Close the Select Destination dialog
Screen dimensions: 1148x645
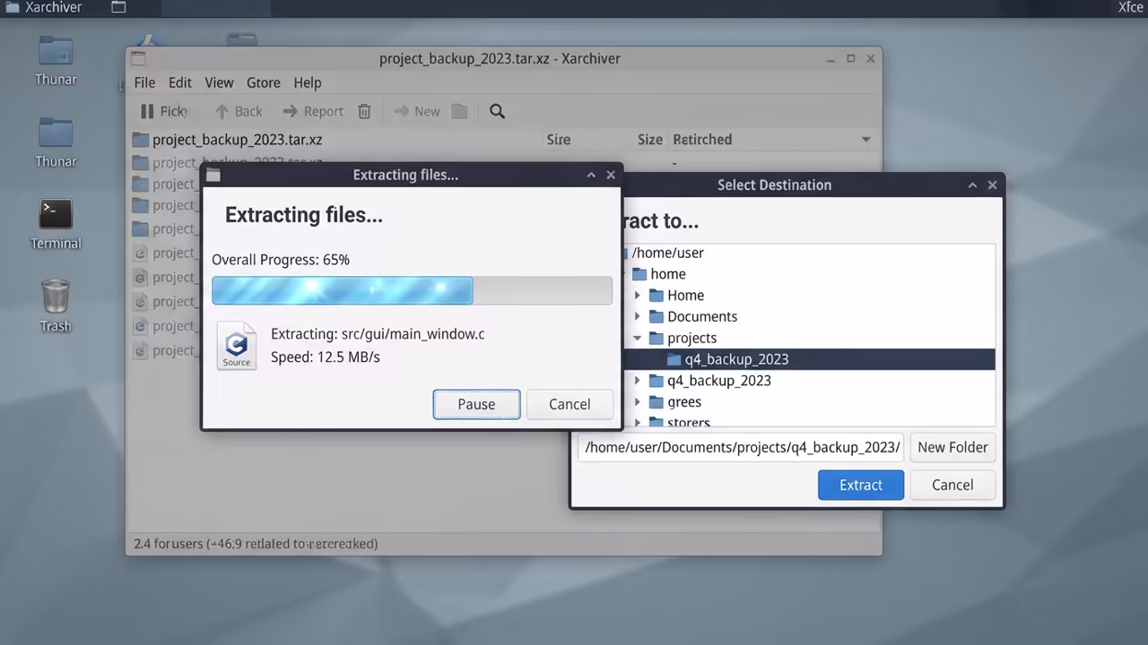(992, 185)
